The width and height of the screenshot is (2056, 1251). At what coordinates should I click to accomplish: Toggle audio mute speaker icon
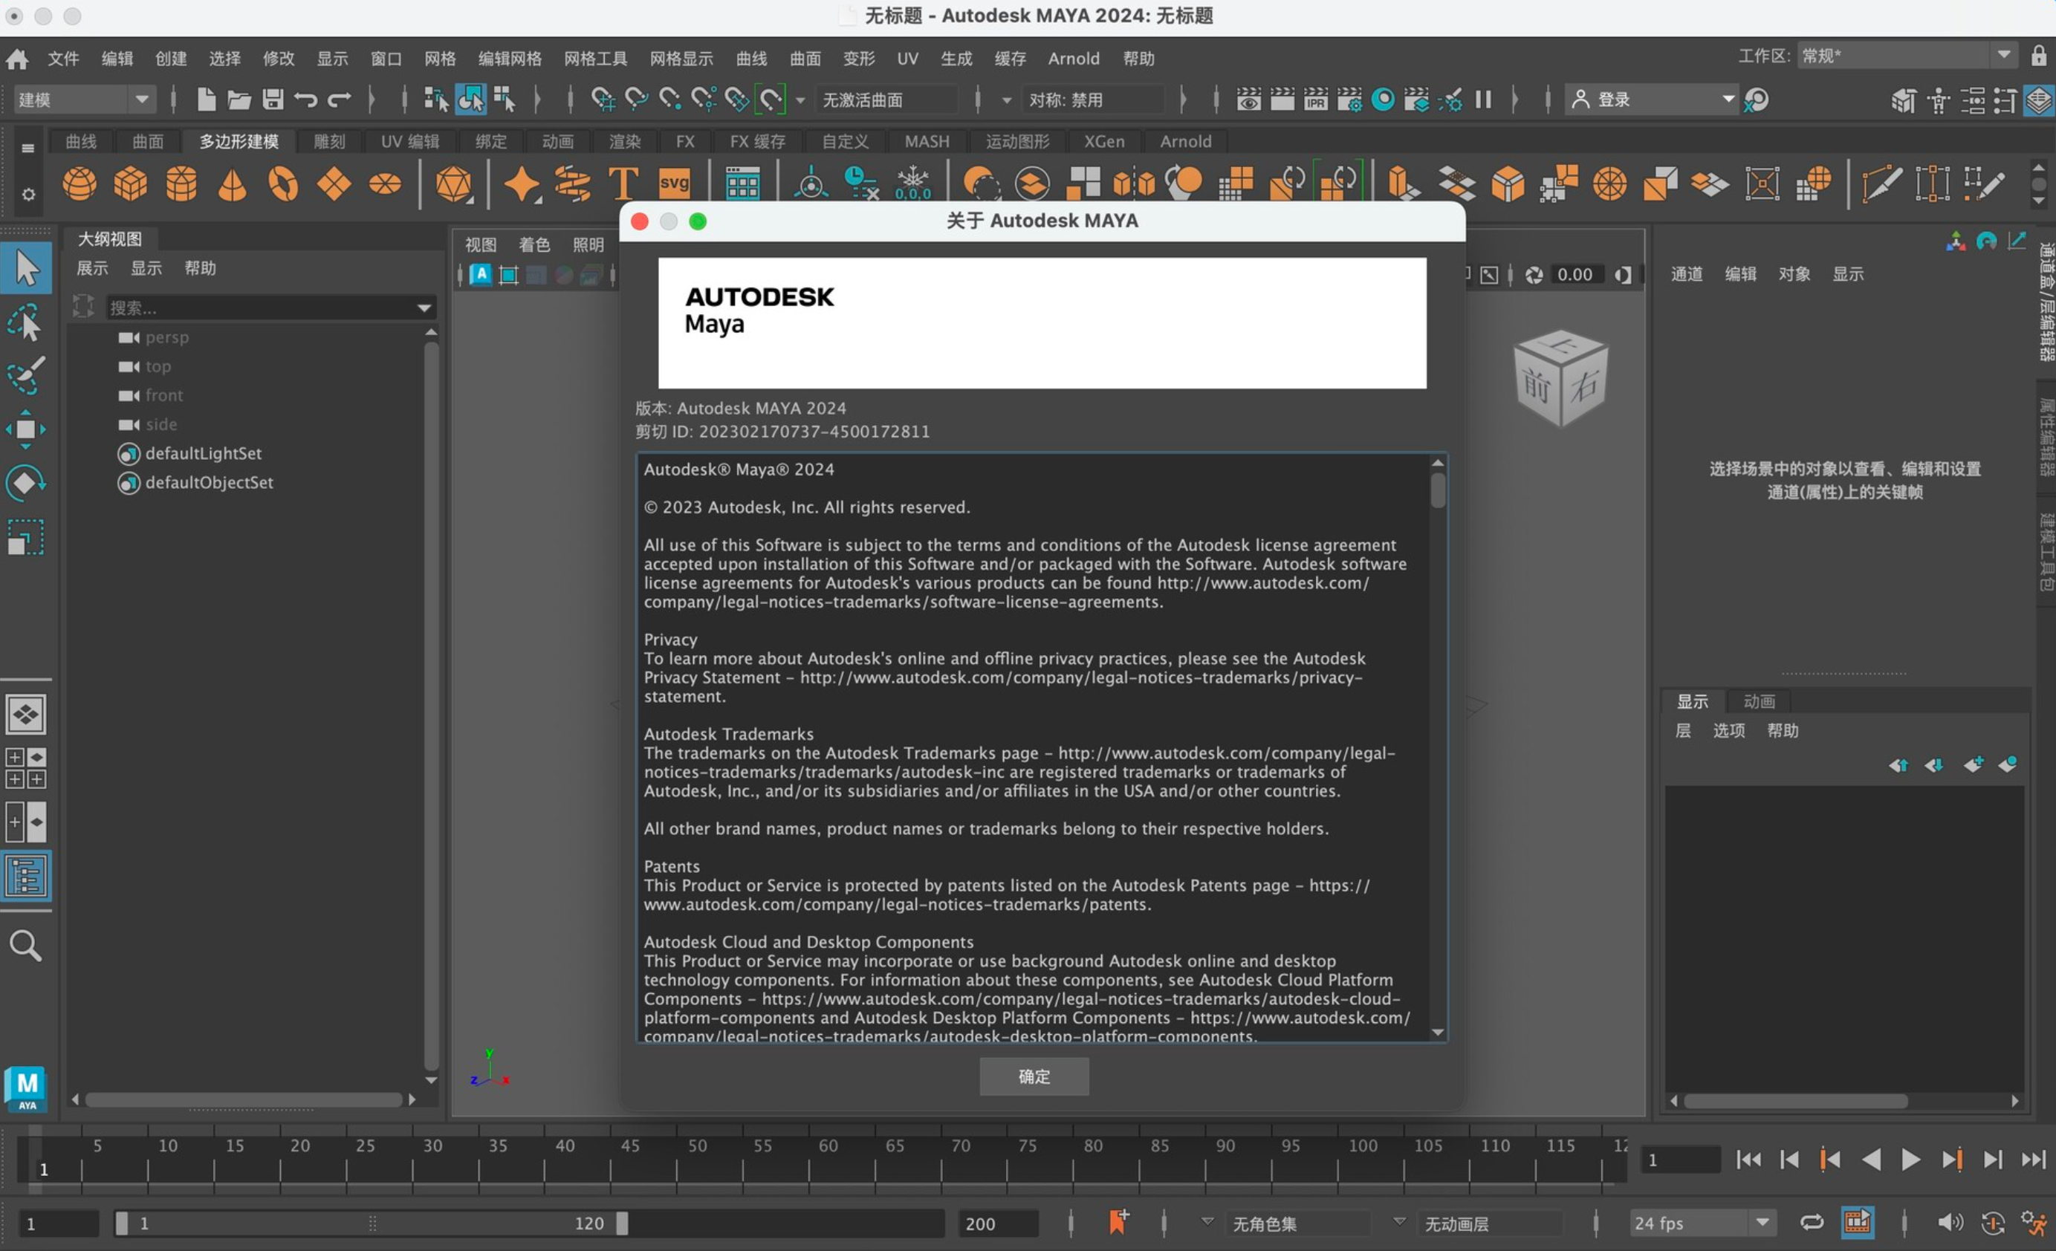[1949, 1223]
